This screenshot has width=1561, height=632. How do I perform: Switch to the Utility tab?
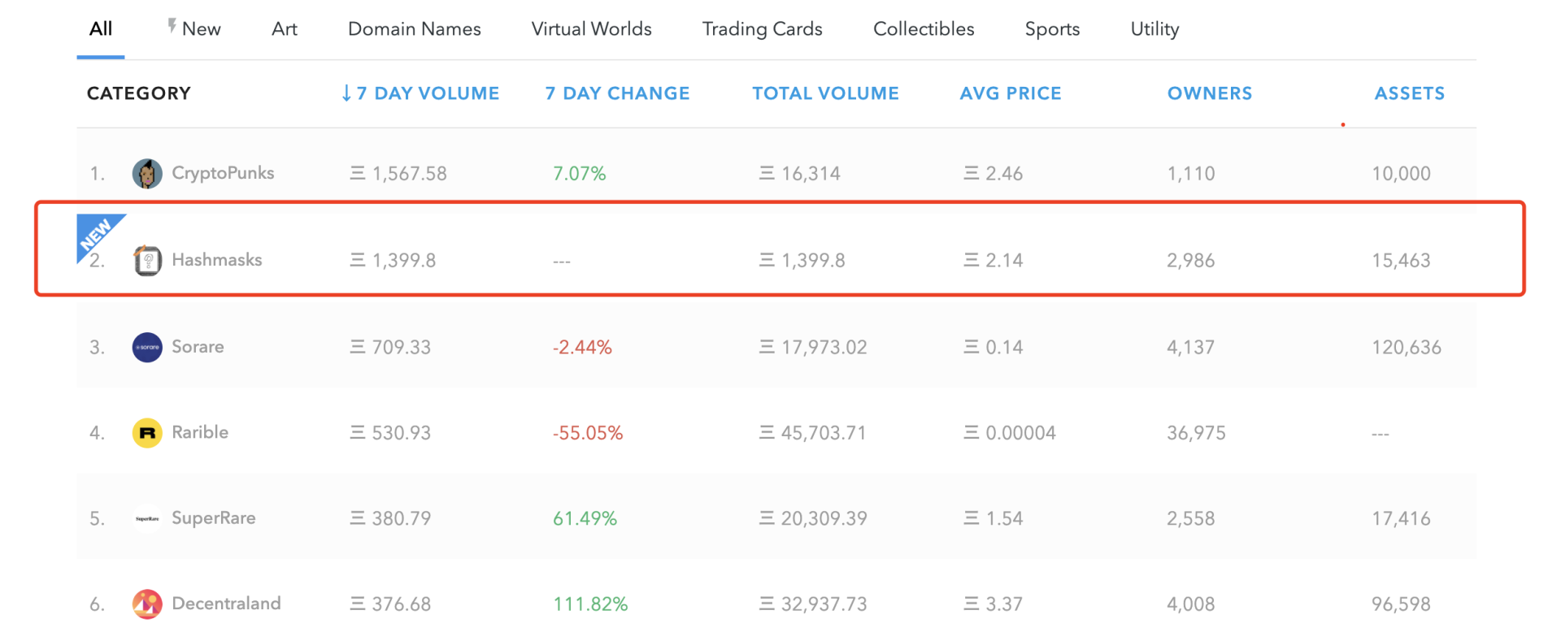(x=1154, y=29)
